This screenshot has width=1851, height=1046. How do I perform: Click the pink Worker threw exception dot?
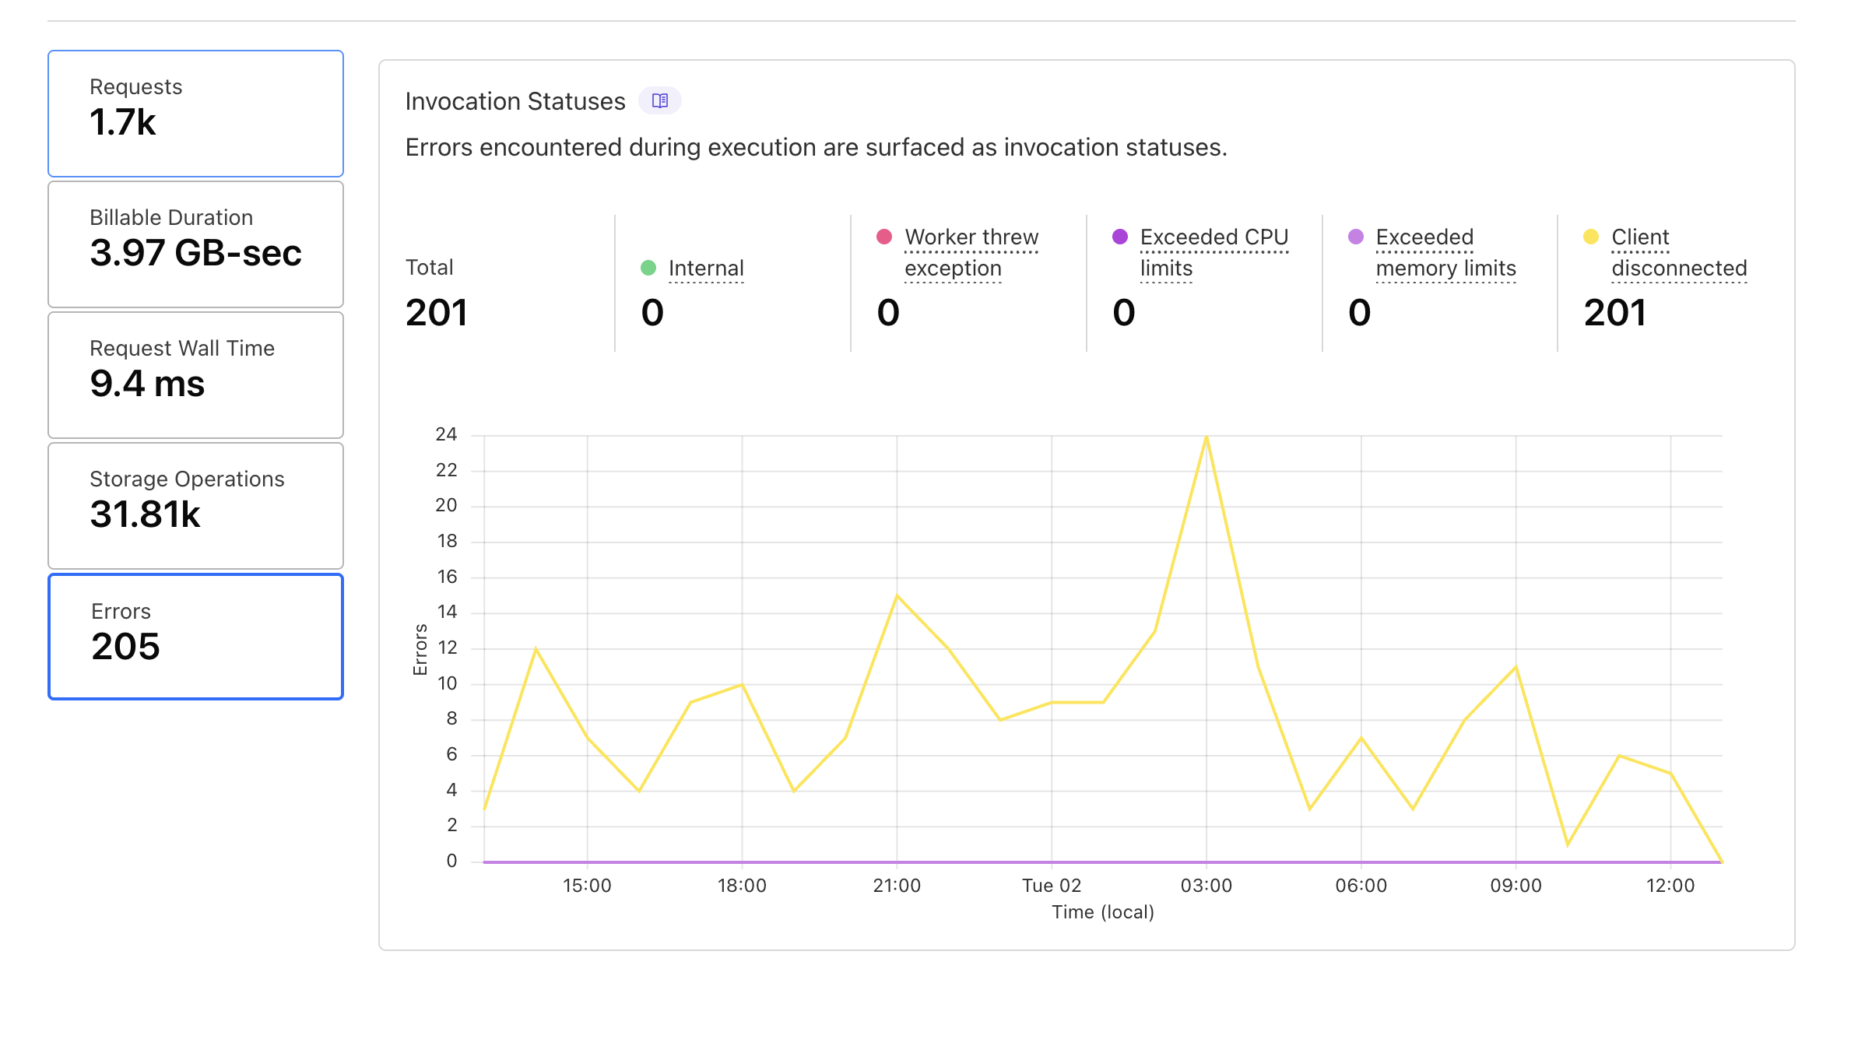pos(883,237)
